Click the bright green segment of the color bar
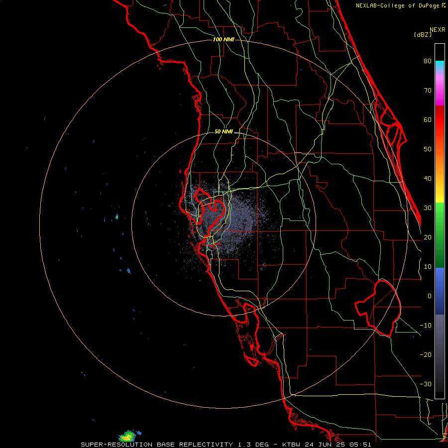 pyautogui.click(x=440, y=213)
